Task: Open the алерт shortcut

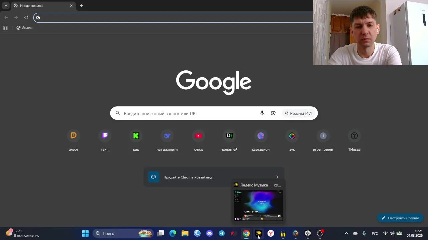Action: [x=74, y=140]
